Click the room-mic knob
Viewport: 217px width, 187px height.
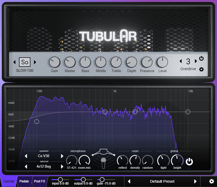pos(84,160)
